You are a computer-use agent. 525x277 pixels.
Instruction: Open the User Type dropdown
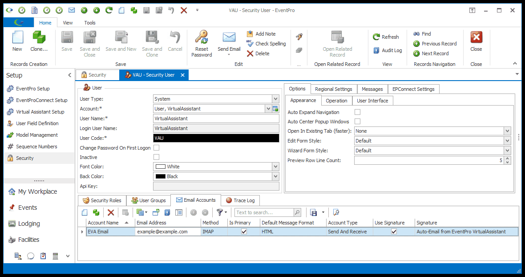click(x=275, y=99)
